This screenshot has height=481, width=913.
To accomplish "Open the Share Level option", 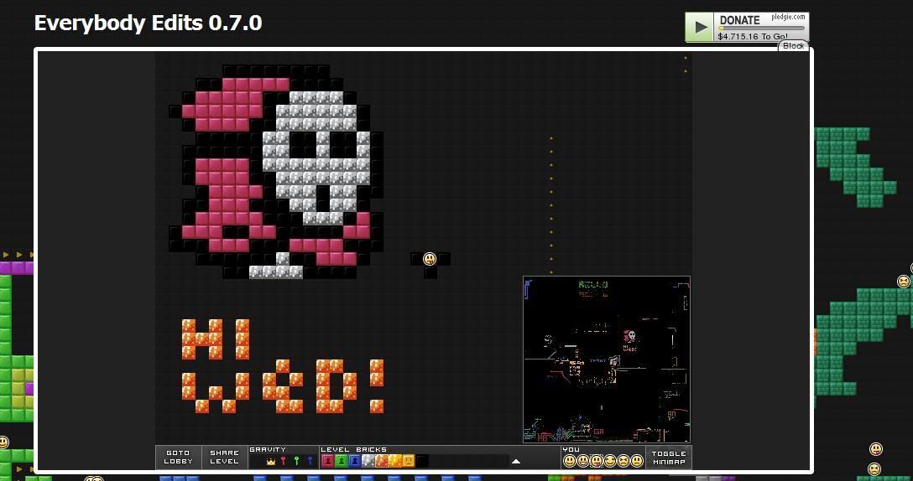I will point(225,458).
